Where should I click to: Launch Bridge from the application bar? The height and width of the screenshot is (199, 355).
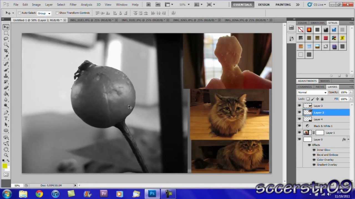click(149, 5)
